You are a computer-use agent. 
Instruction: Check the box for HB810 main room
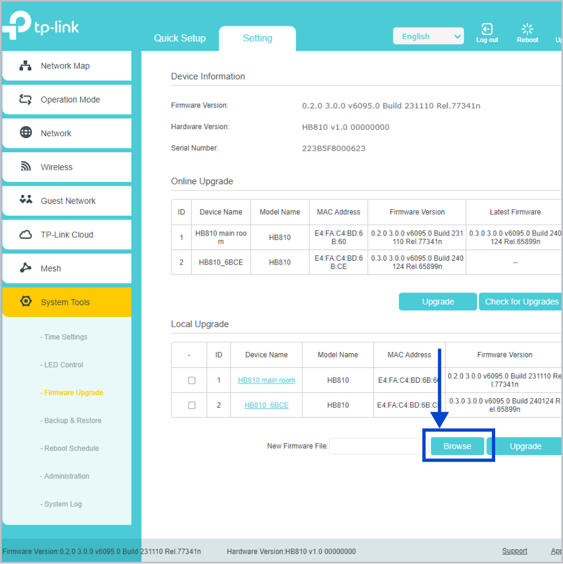pos(192,380)
